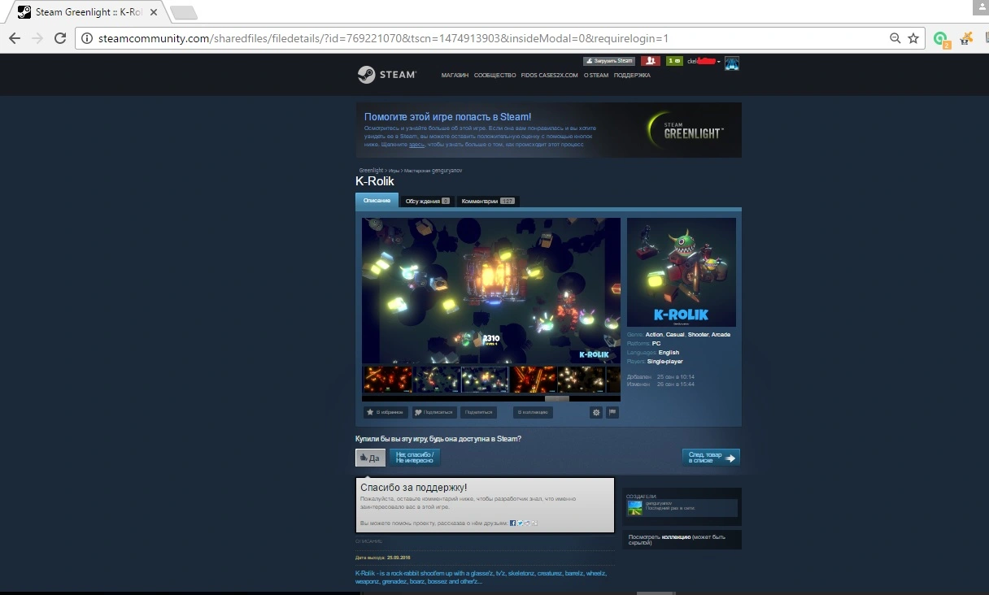Share via the Facebook icon
989x595 pixels.
tap(512, 523)
